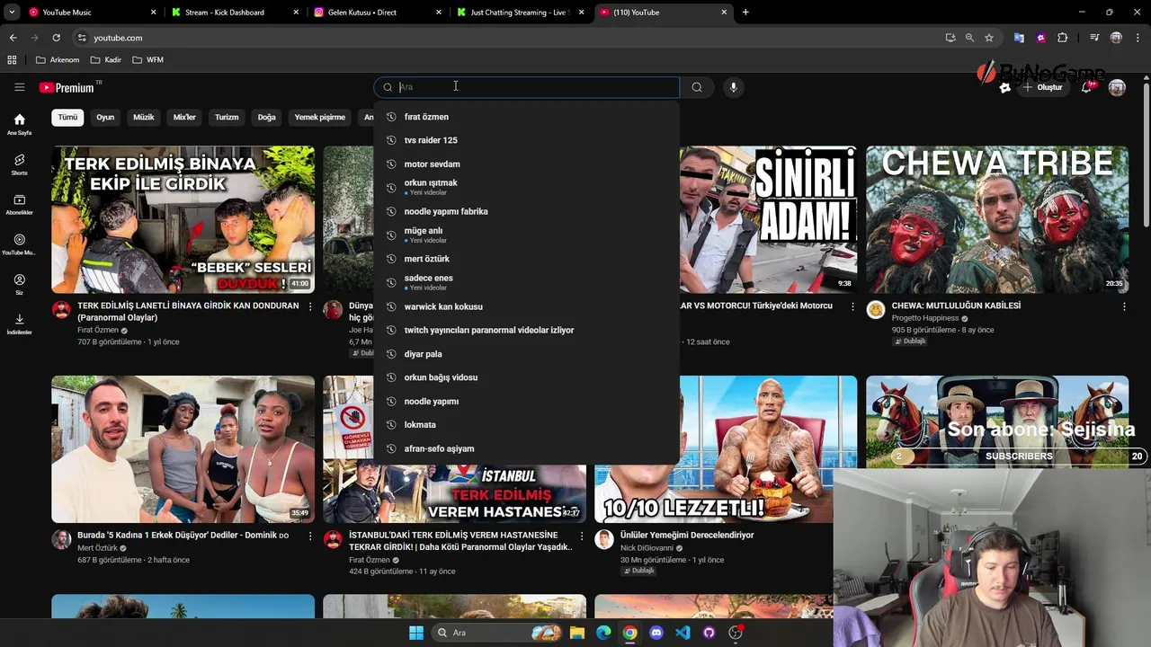Open the tab search dropdown arrow
1151x647 pixels.
pyautogui.click(x=12, y=13)
